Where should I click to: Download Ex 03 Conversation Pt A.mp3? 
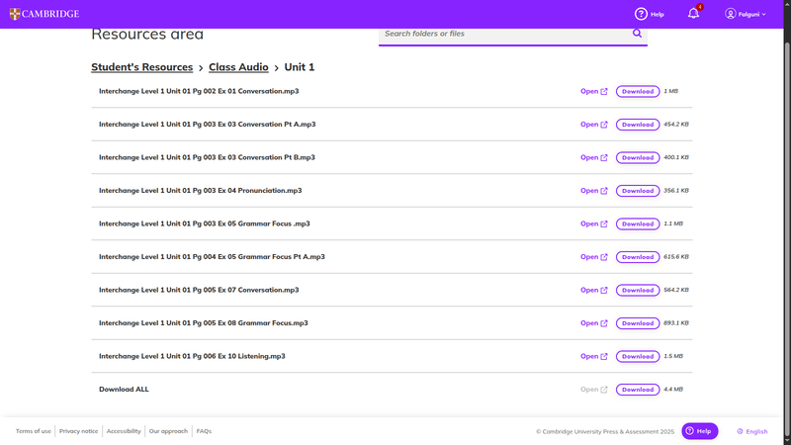638,125
